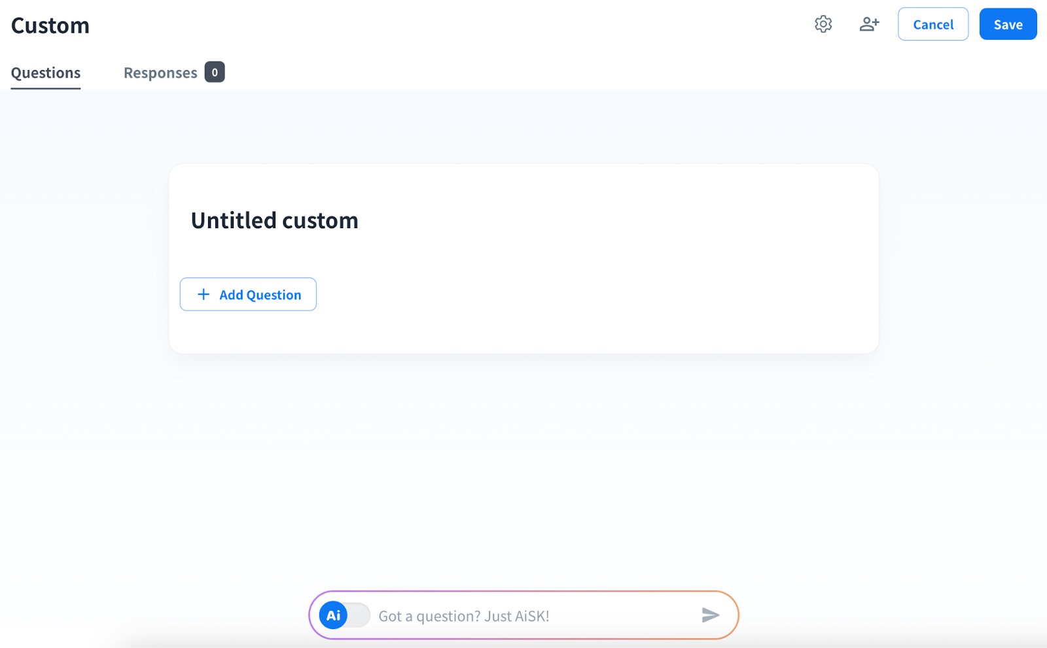Click empty space inside the white form card
The width and height of the screenshot is (1047, 648).
pyautogui.click(x=589, y=294)
